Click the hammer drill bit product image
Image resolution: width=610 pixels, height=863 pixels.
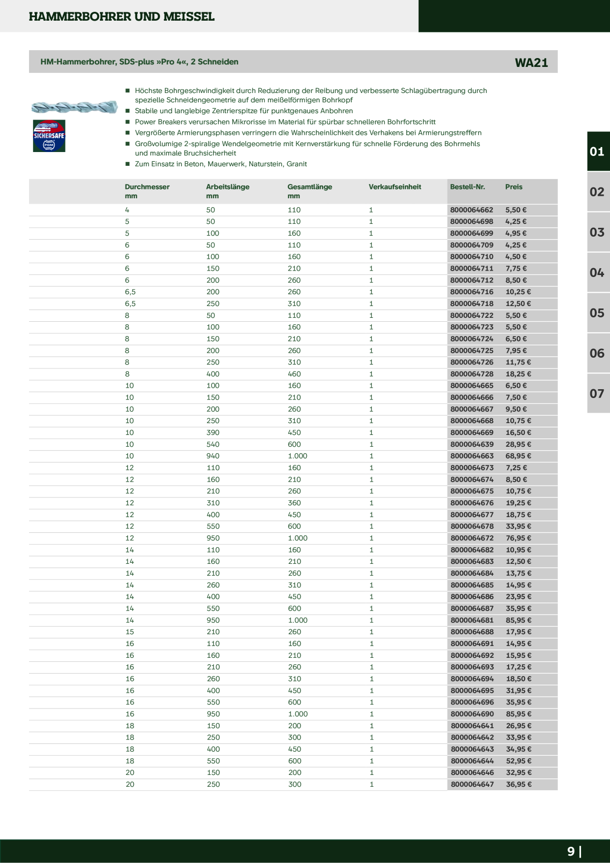74,106
